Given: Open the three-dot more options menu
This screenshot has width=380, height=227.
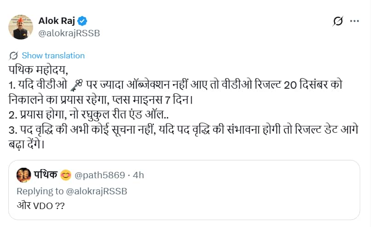Looking at the screenshot, I should coord(355,21).
